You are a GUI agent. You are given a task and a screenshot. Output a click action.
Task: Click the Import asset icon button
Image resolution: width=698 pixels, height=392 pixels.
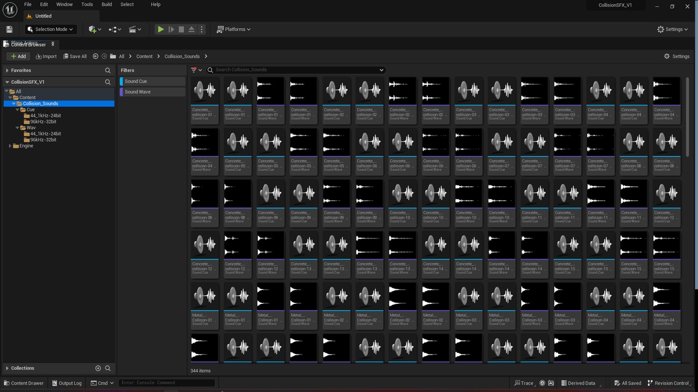tap(46, 56)
